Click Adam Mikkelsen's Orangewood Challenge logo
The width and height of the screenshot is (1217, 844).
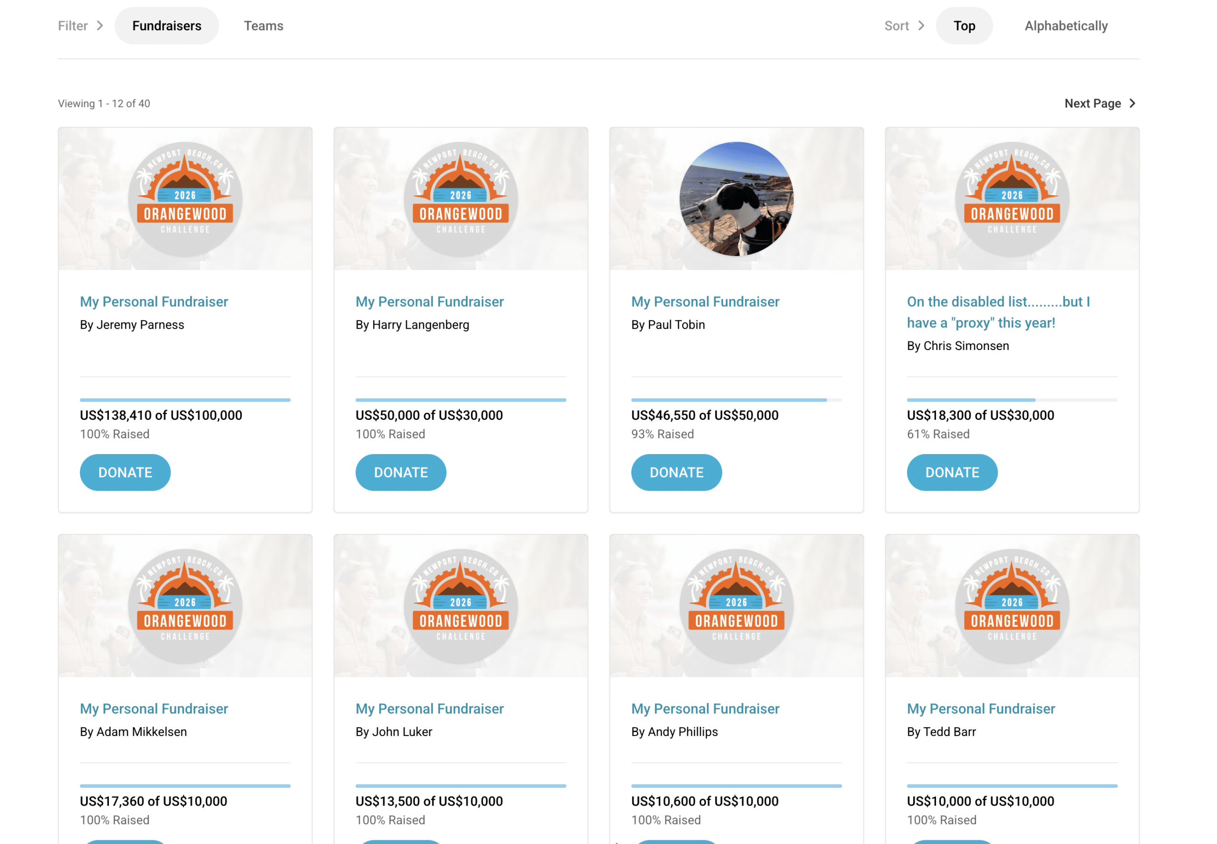[x=185, y=607]
